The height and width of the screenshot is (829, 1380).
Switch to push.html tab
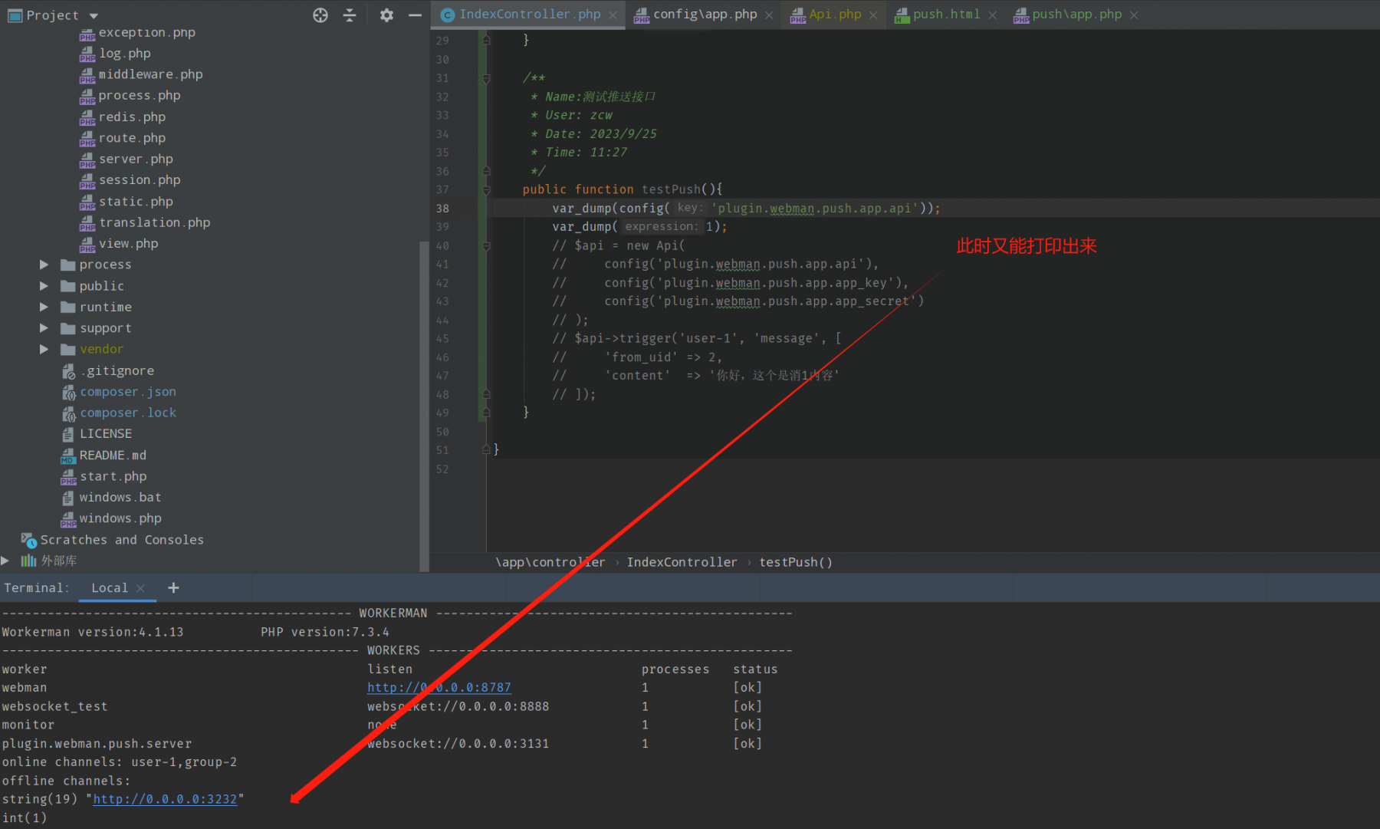click(946, 15)
